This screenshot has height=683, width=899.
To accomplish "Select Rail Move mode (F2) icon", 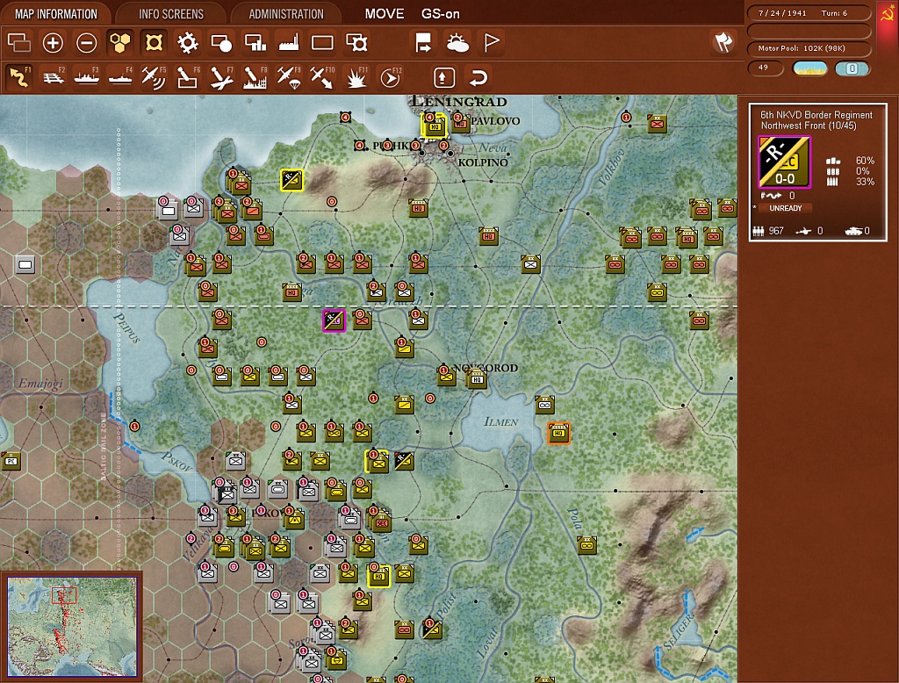I will point(54,77).
